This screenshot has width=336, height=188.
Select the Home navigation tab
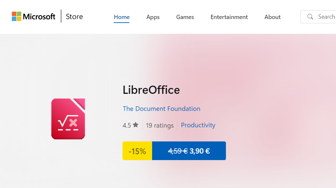coord(122,17)
